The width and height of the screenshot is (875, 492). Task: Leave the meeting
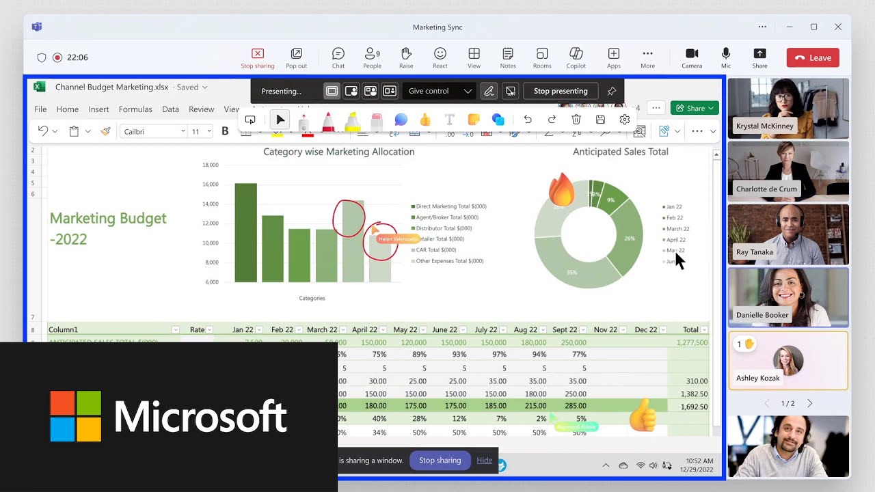pyautogui.click(x=813, y=58)
